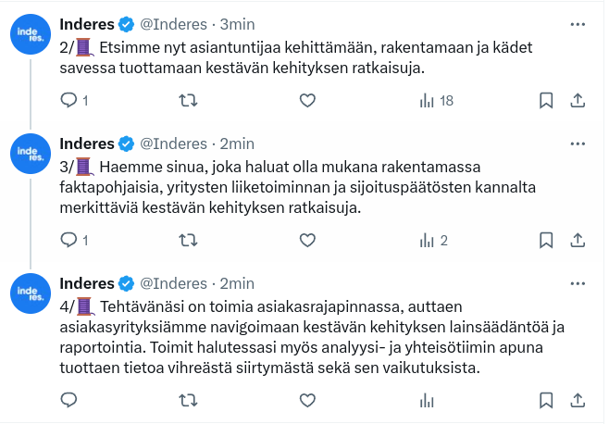
Task: Bookmark the 2/ thread tweet
Action: (546, 100)
